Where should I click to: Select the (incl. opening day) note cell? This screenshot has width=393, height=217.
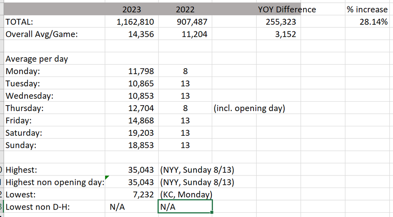point(249,108)
